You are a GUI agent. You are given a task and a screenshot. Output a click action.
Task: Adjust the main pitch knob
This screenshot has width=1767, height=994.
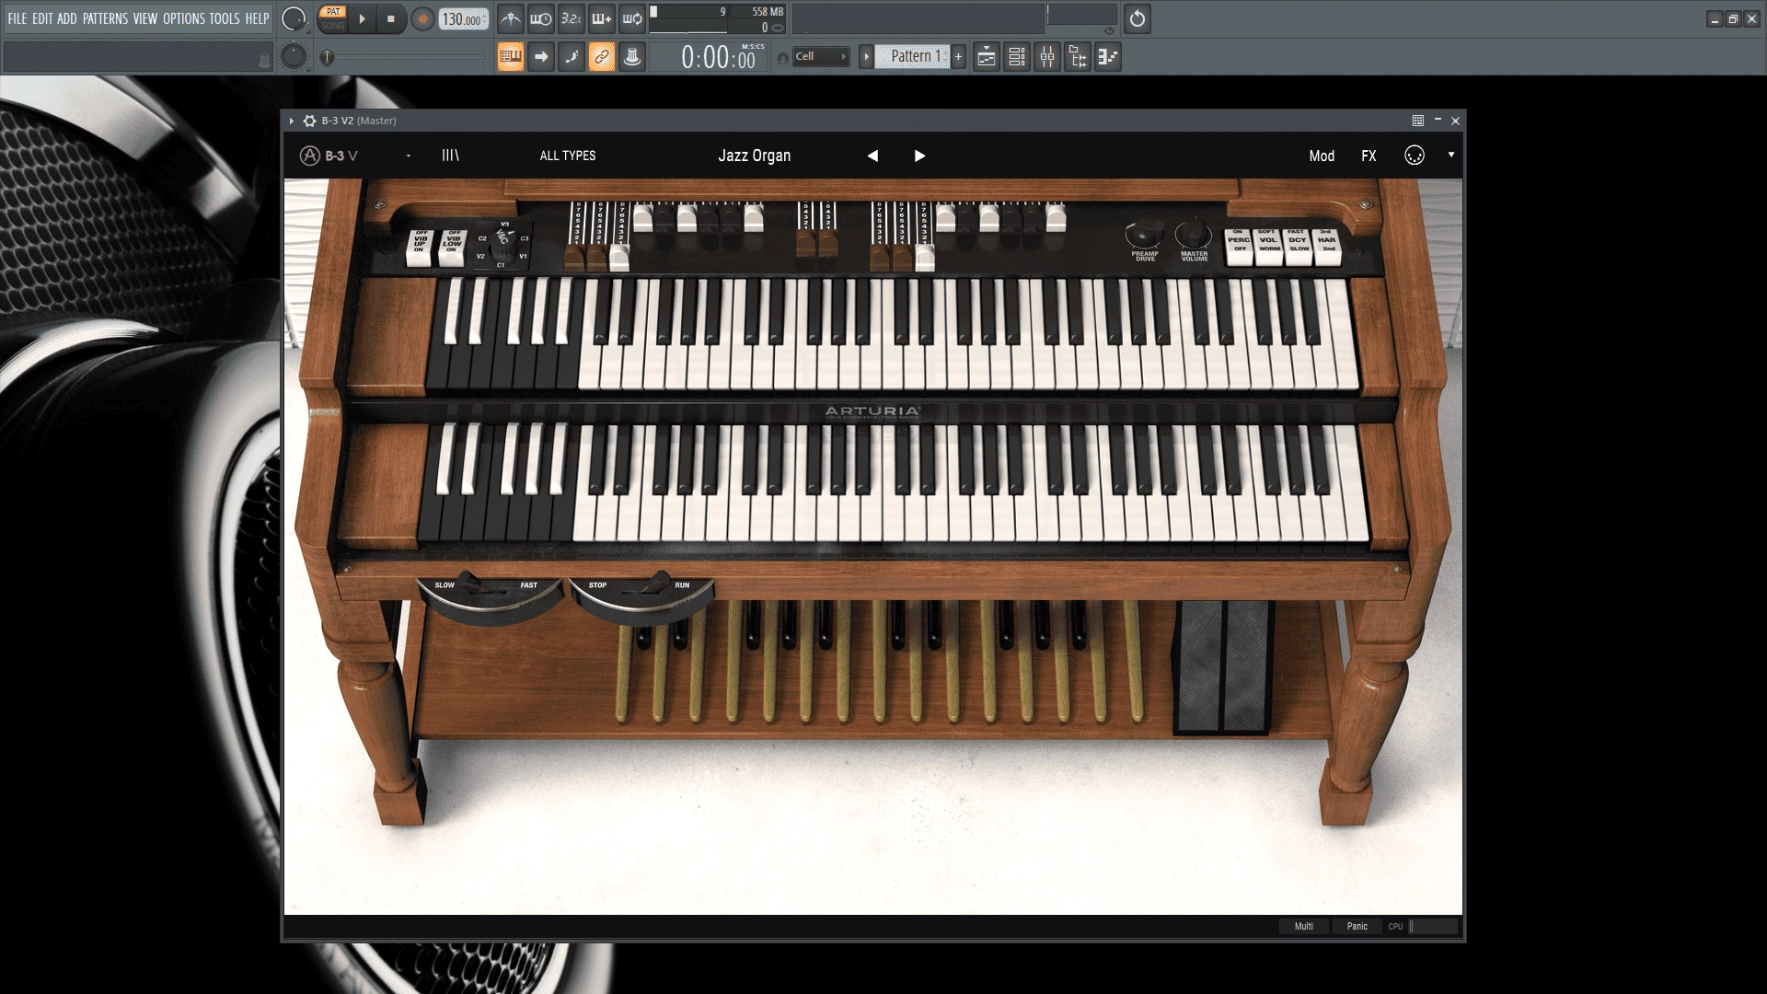pyautogui.click(x=294, y=57)
